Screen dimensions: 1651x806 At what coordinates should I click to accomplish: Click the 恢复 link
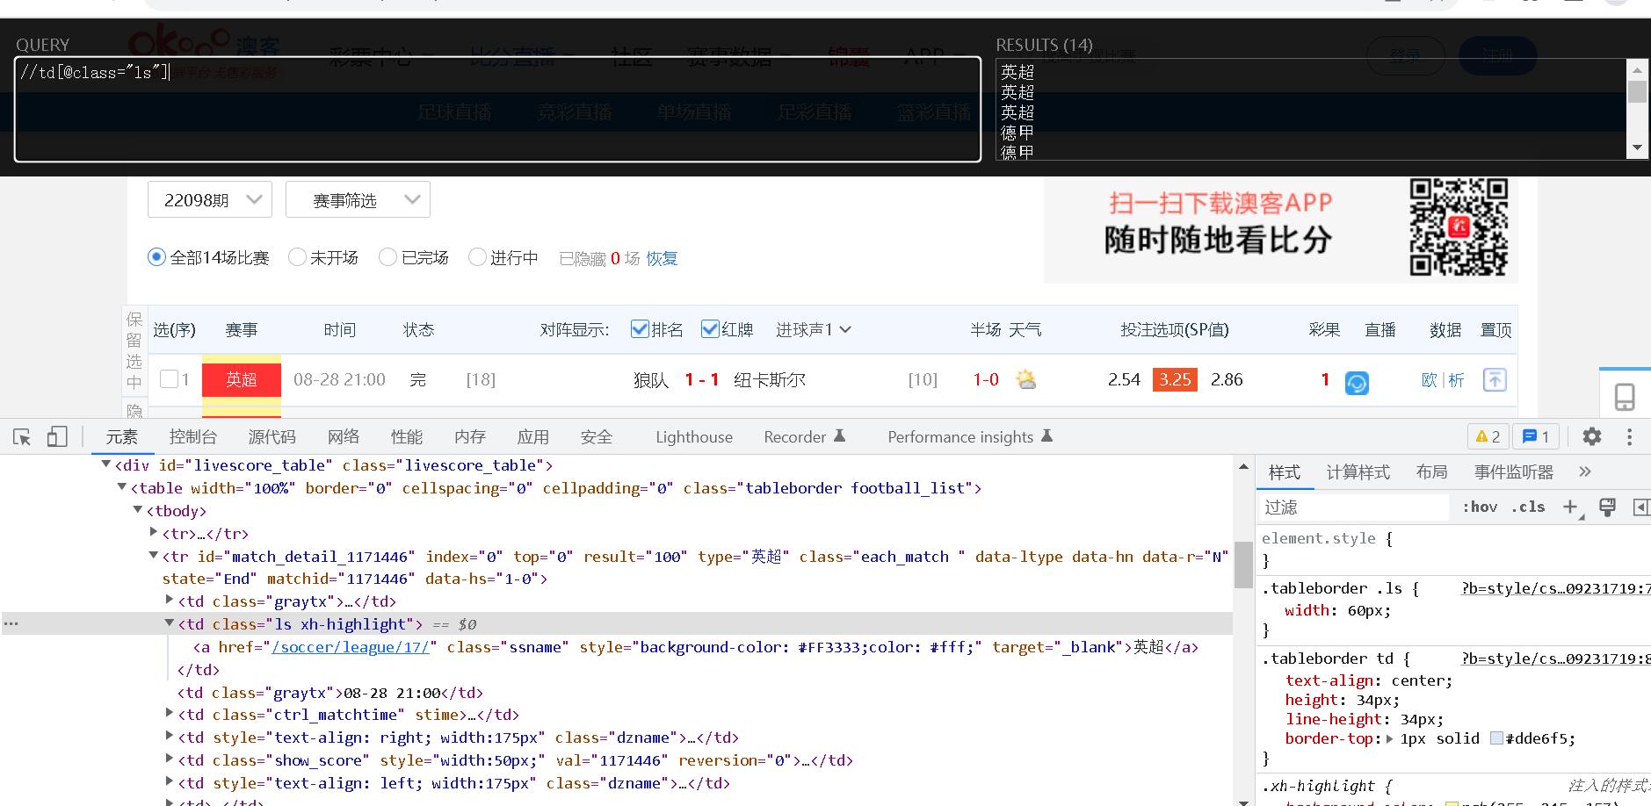(662, 258)
